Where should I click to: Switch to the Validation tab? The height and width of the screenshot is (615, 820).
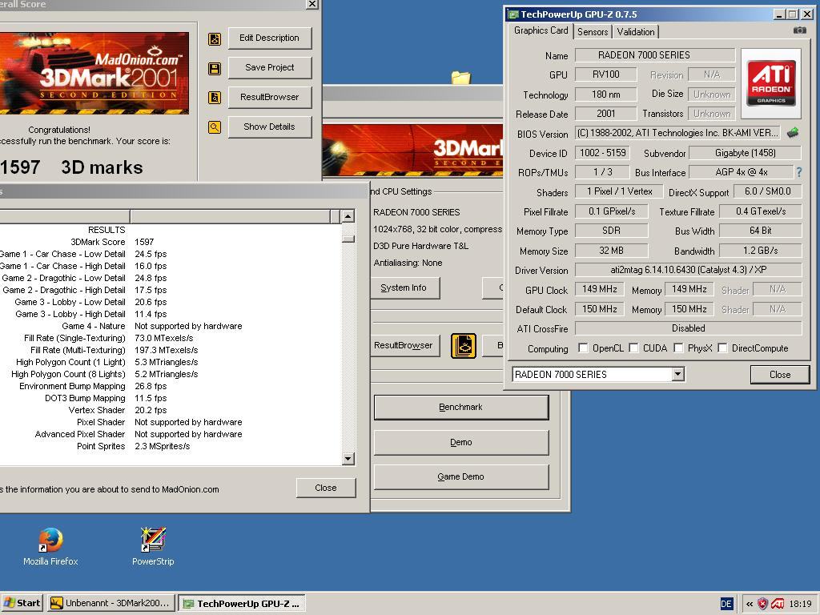click(635, 32)
